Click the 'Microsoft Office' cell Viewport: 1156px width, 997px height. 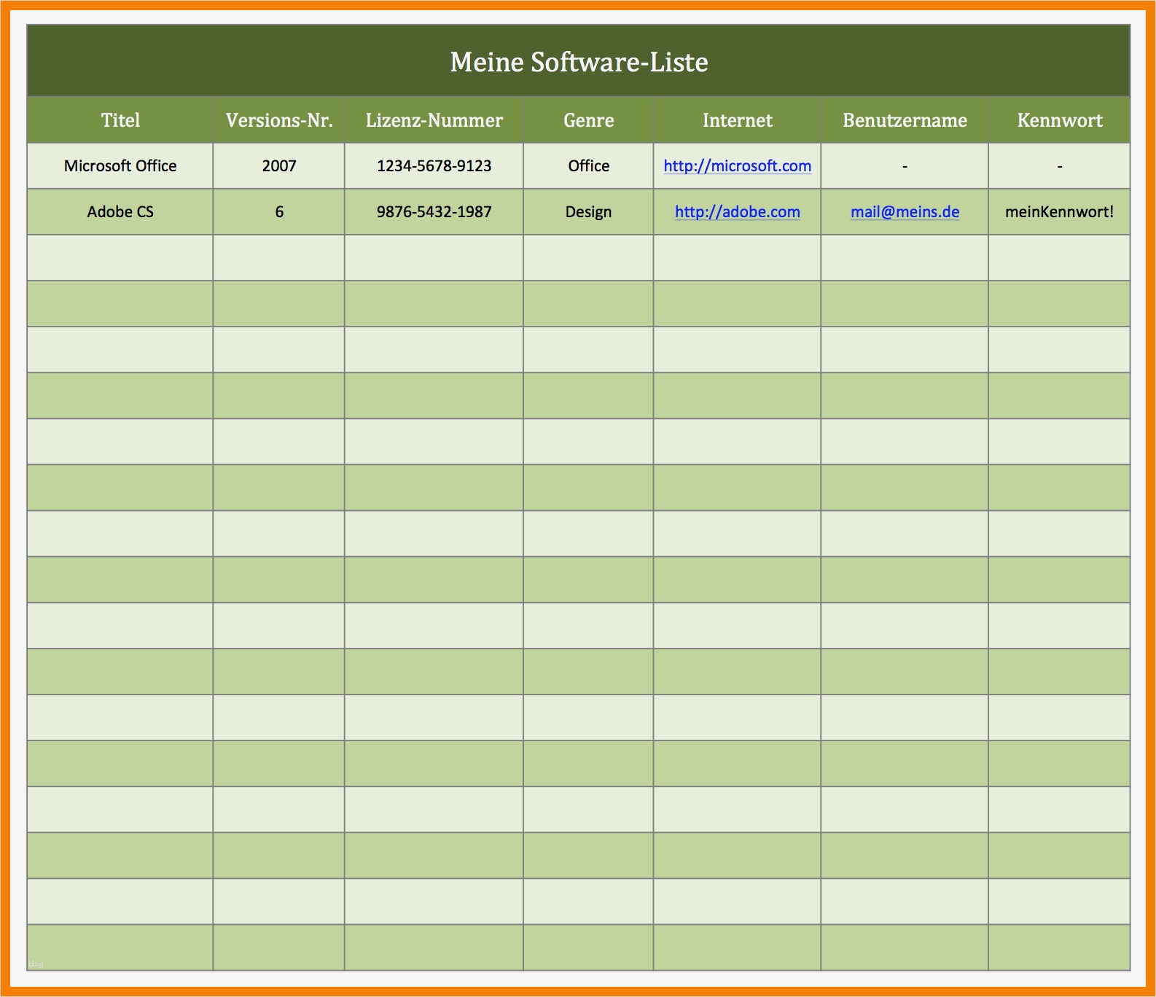point(120,166)
